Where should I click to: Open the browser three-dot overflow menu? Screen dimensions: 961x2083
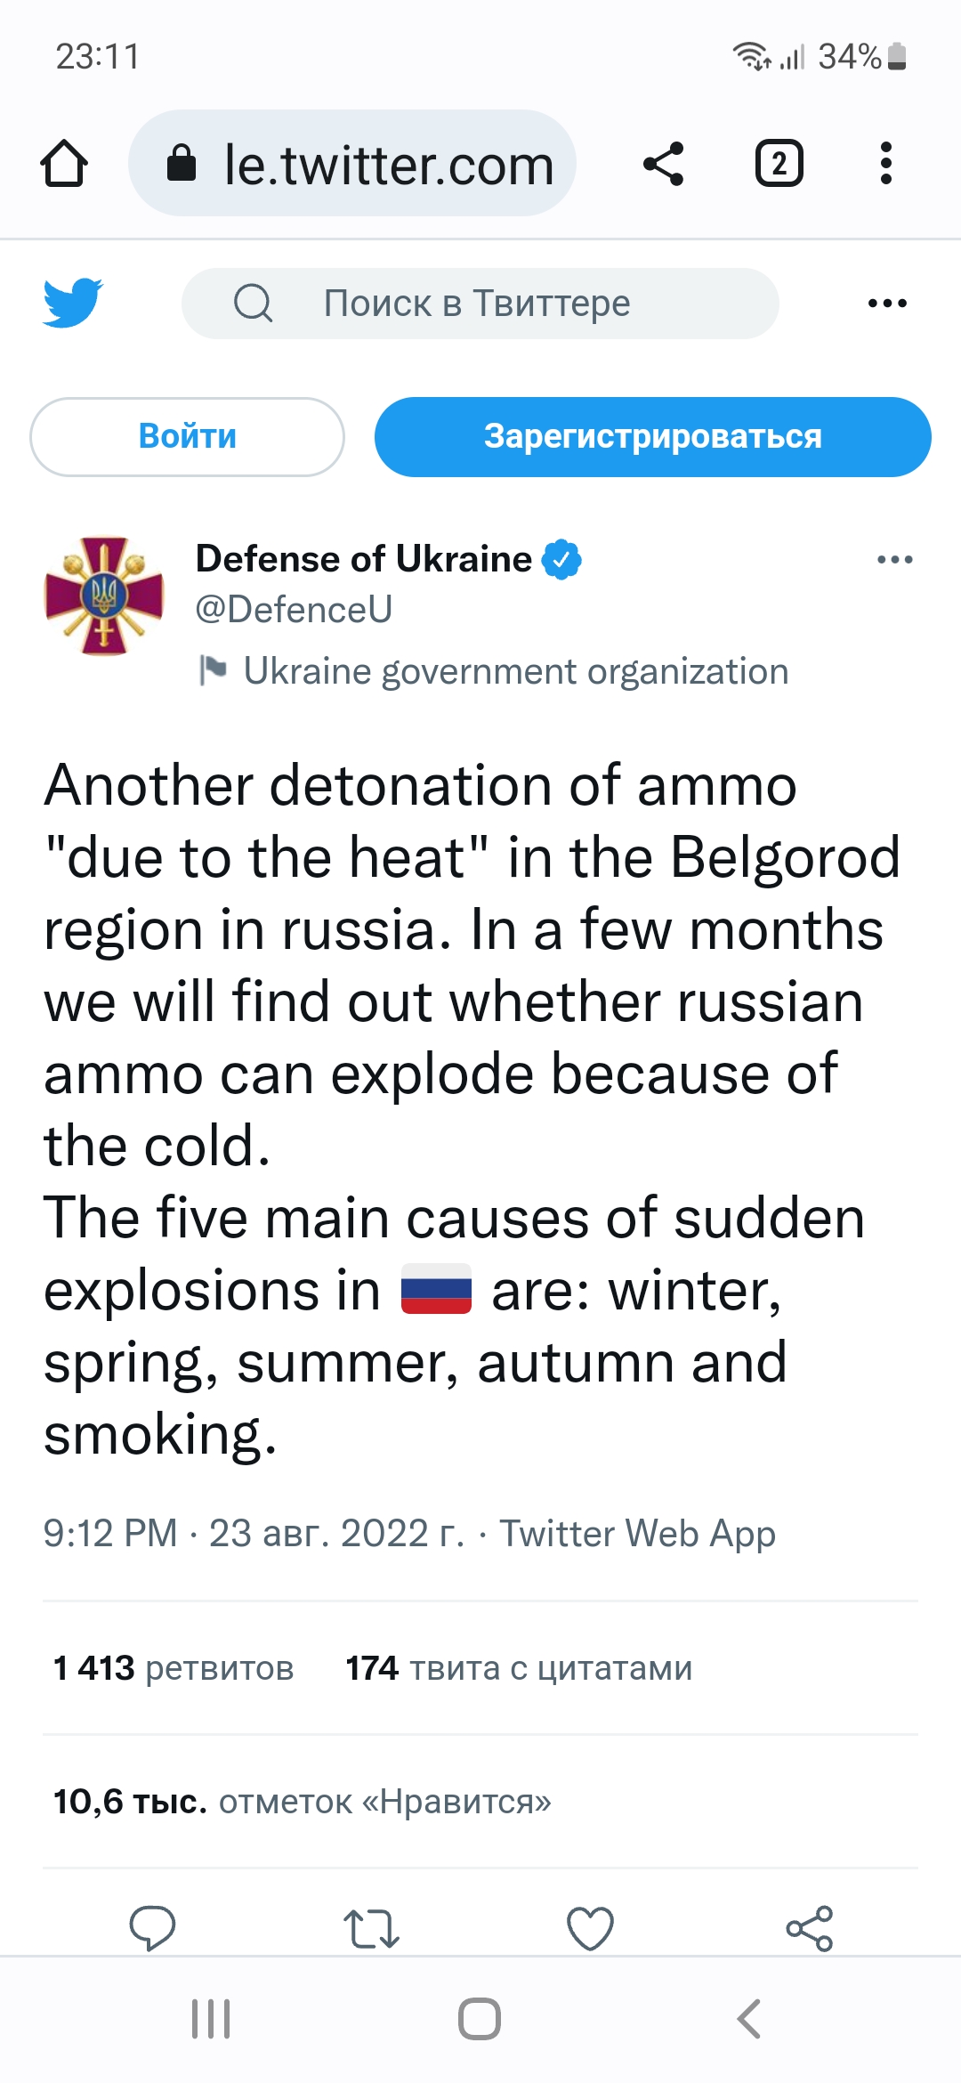coord(885,164)
